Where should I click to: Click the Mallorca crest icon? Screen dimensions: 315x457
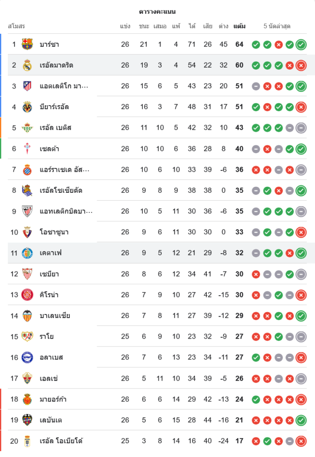[27, 399]
